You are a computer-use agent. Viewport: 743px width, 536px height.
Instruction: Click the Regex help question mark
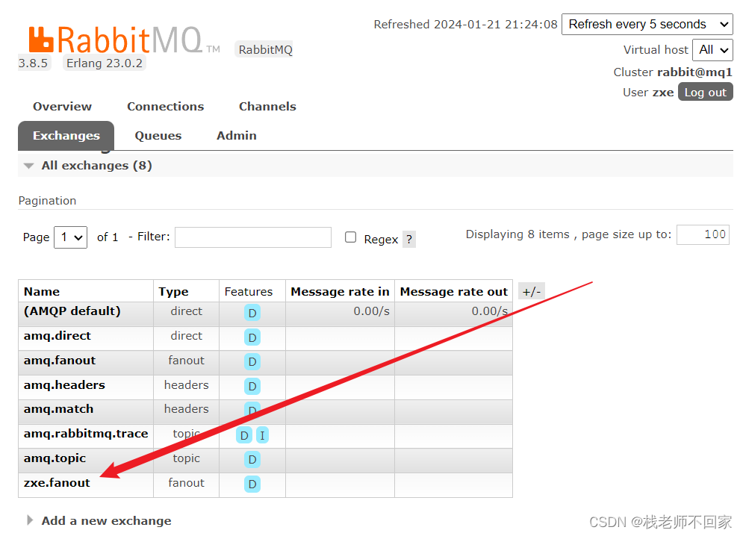[409, 240]
